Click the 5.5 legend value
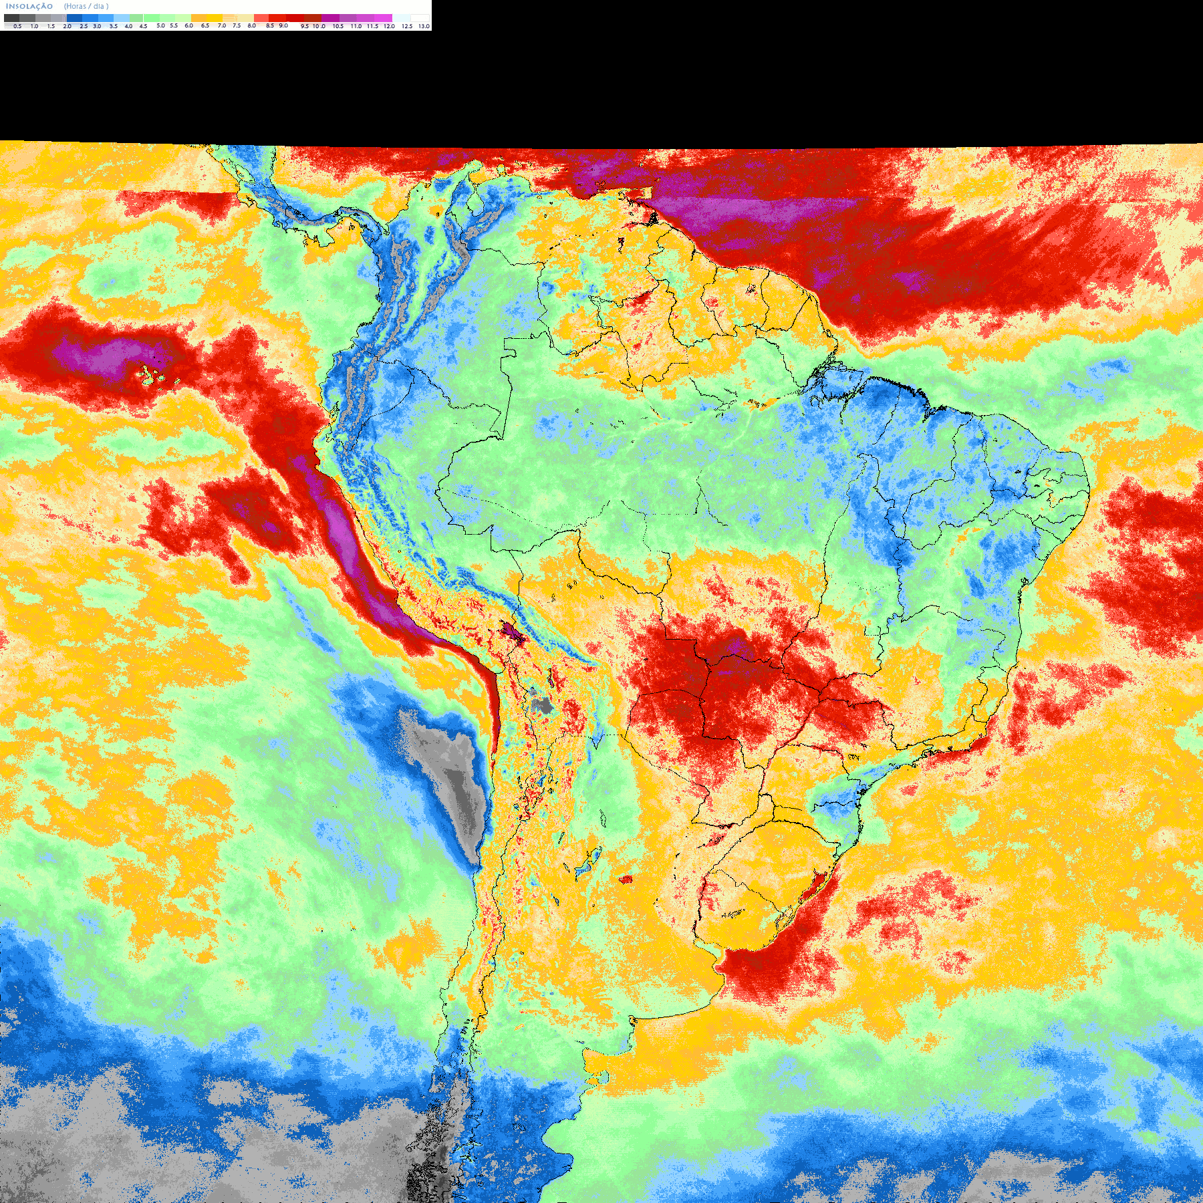Screen dimensions: 1203x1203 coord(174,25)
